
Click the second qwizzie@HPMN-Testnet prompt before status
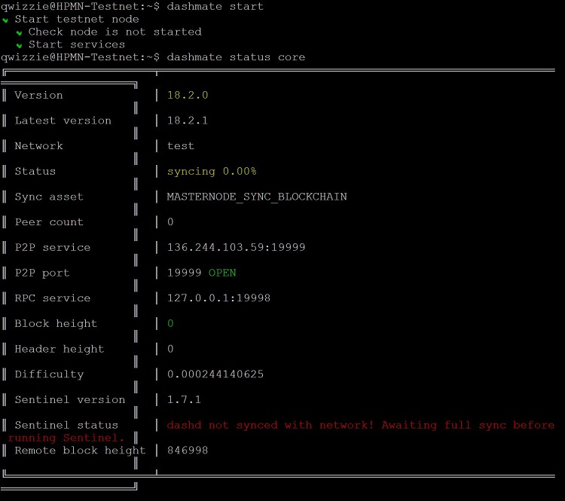(80, 57)
